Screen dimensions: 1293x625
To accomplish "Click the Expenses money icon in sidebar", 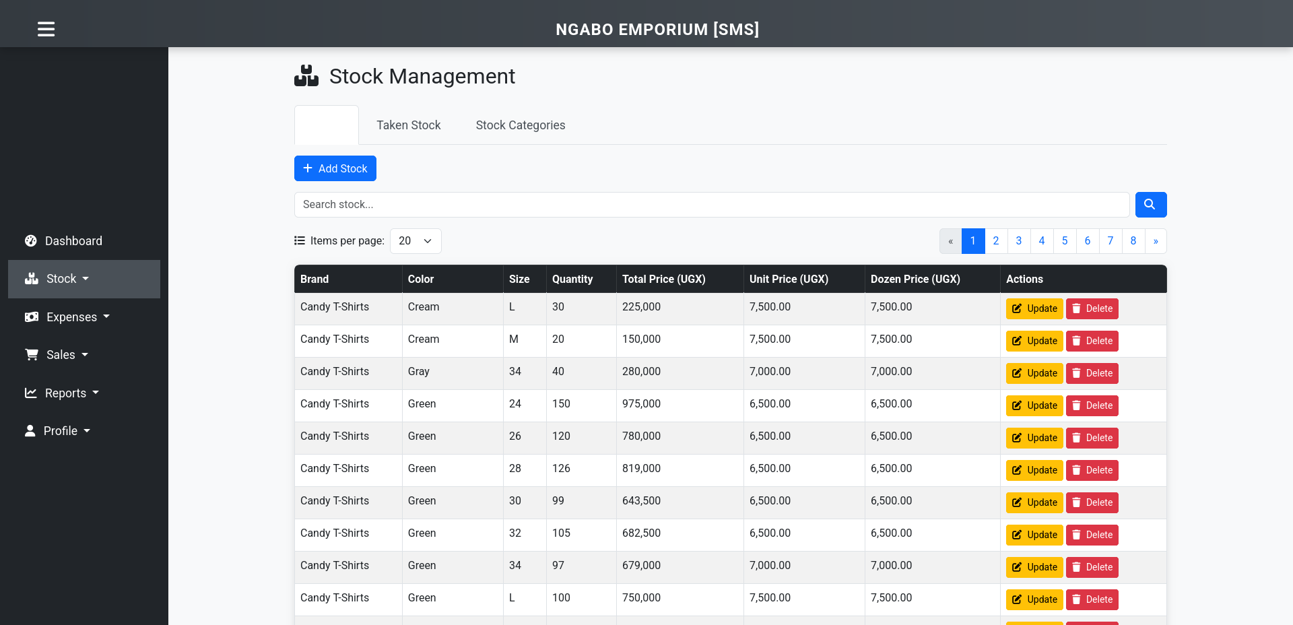I will coord(32,317).
